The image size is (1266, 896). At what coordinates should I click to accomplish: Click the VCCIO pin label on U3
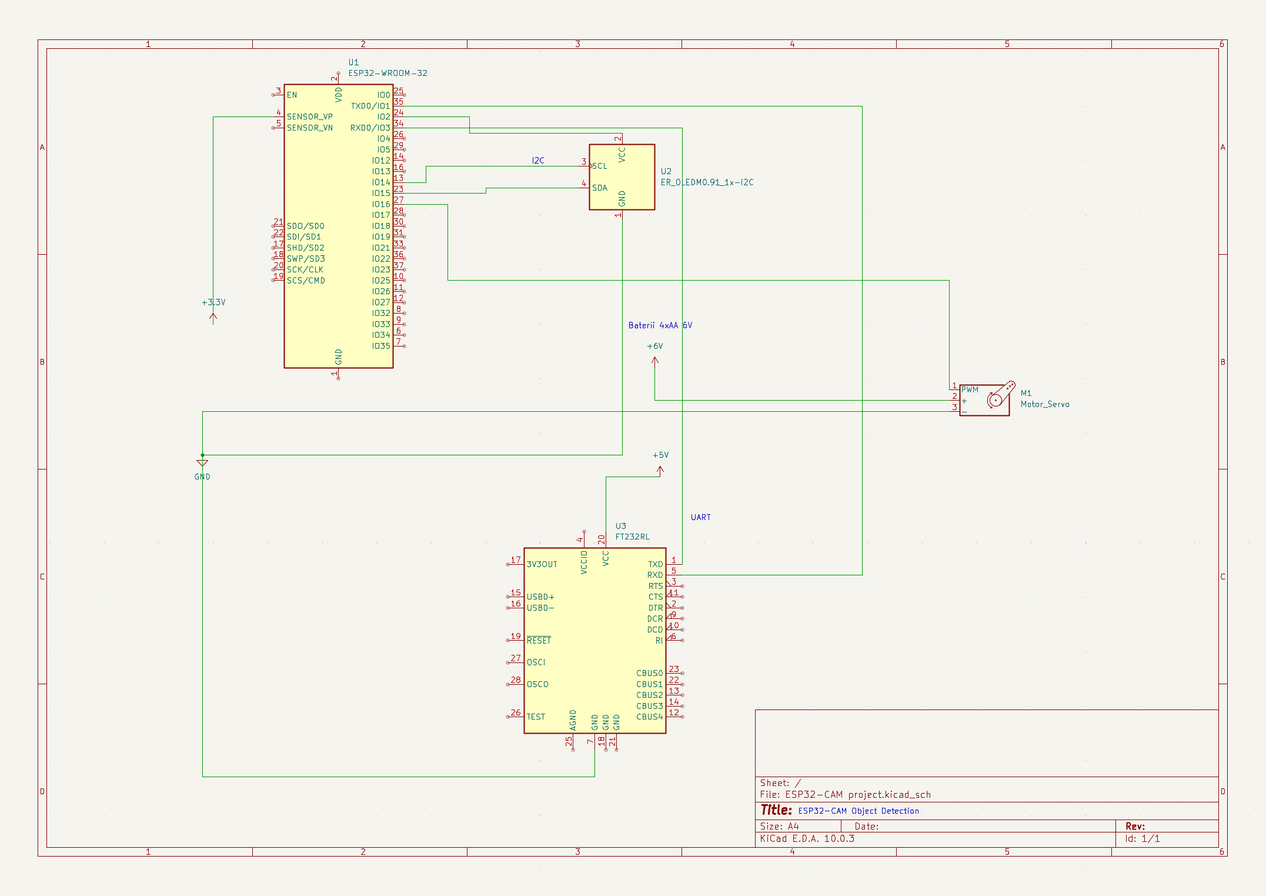coord(584,562)
